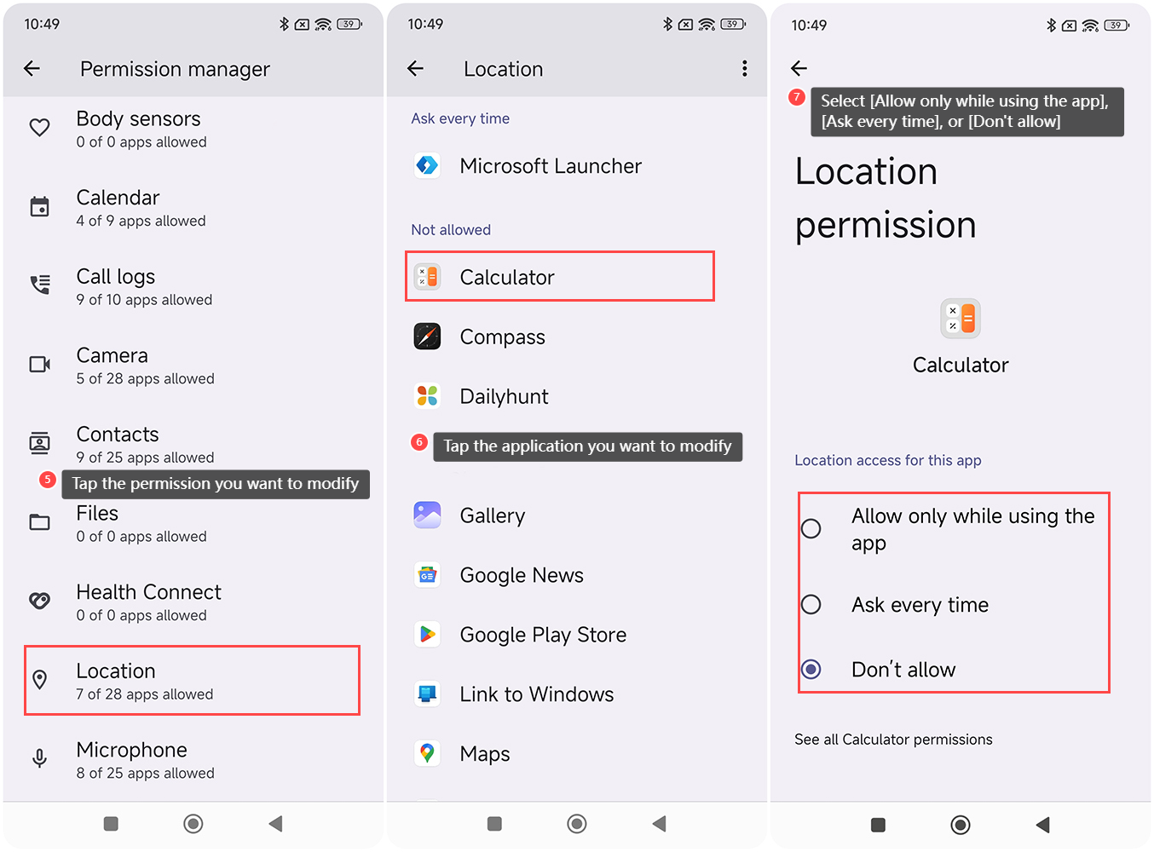Select the "Don't allow" radio button
The width and height of the screenshot is (1154, 852).
click(811, 670)
